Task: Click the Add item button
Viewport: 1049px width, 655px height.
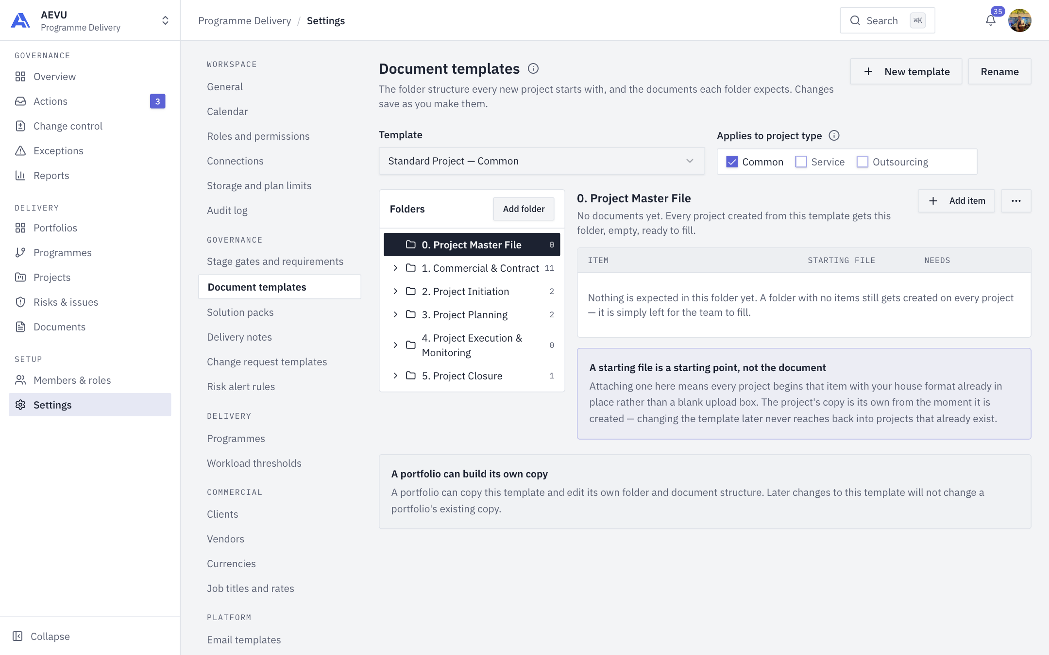Action: [x=956, y=201]
